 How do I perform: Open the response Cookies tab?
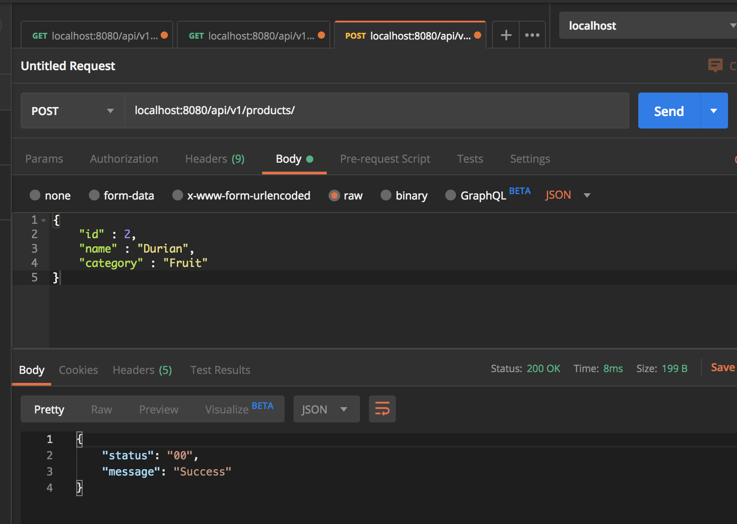tap(78, 369)
